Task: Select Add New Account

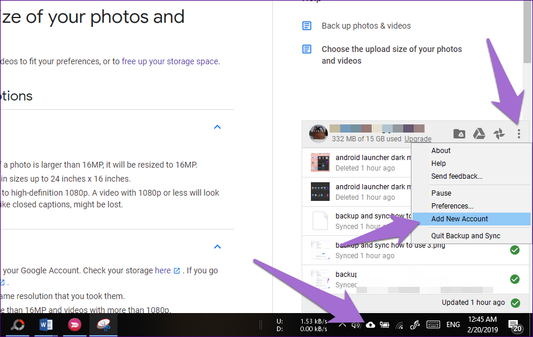Action: (x=471, y=219)
